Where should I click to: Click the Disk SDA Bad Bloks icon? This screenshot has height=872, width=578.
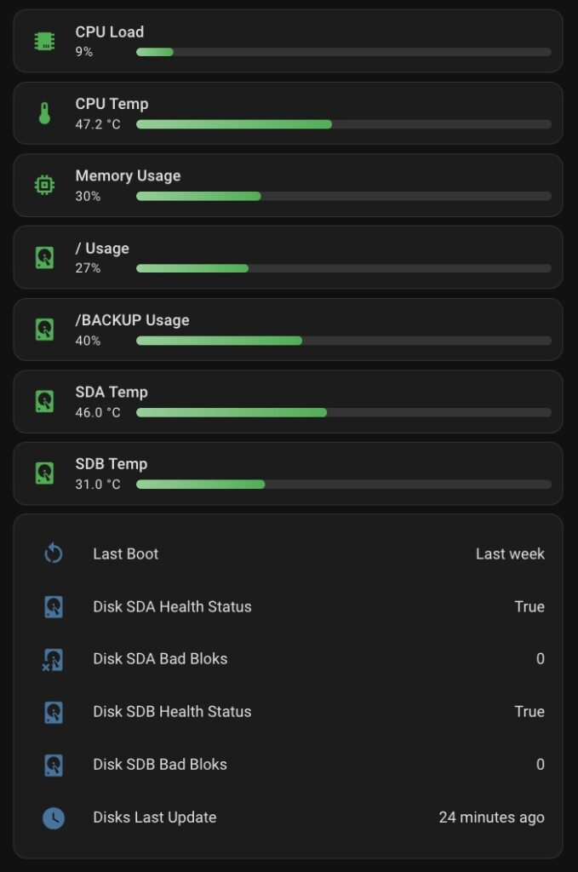click(x=54, y=659)
